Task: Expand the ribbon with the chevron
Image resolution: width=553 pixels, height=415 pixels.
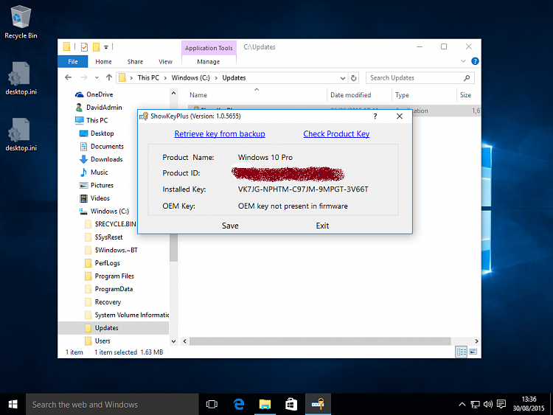Action: point(463,61)
